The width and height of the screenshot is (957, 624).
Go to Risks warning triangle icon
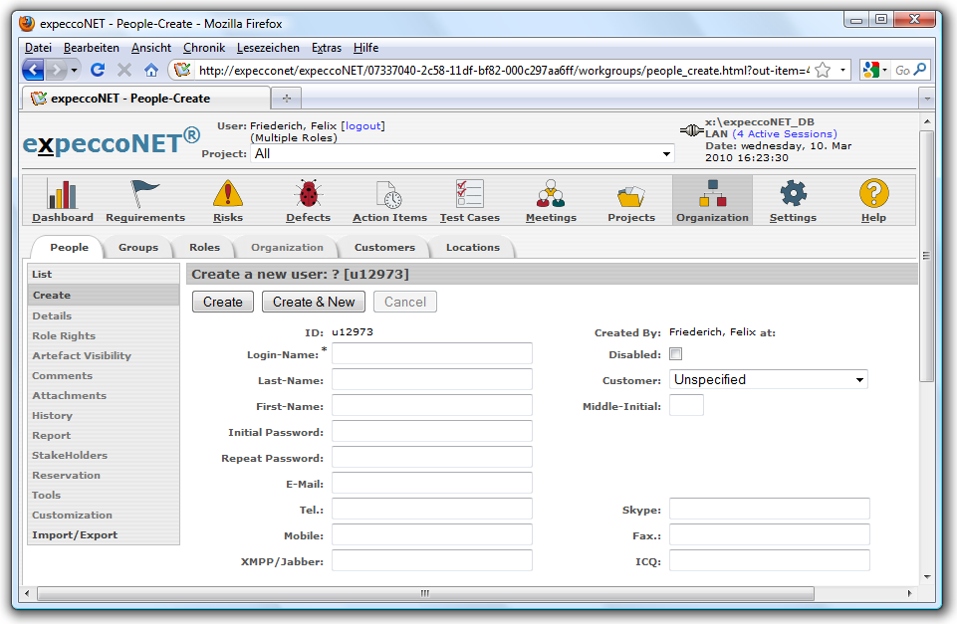click(x=227, y=194)
